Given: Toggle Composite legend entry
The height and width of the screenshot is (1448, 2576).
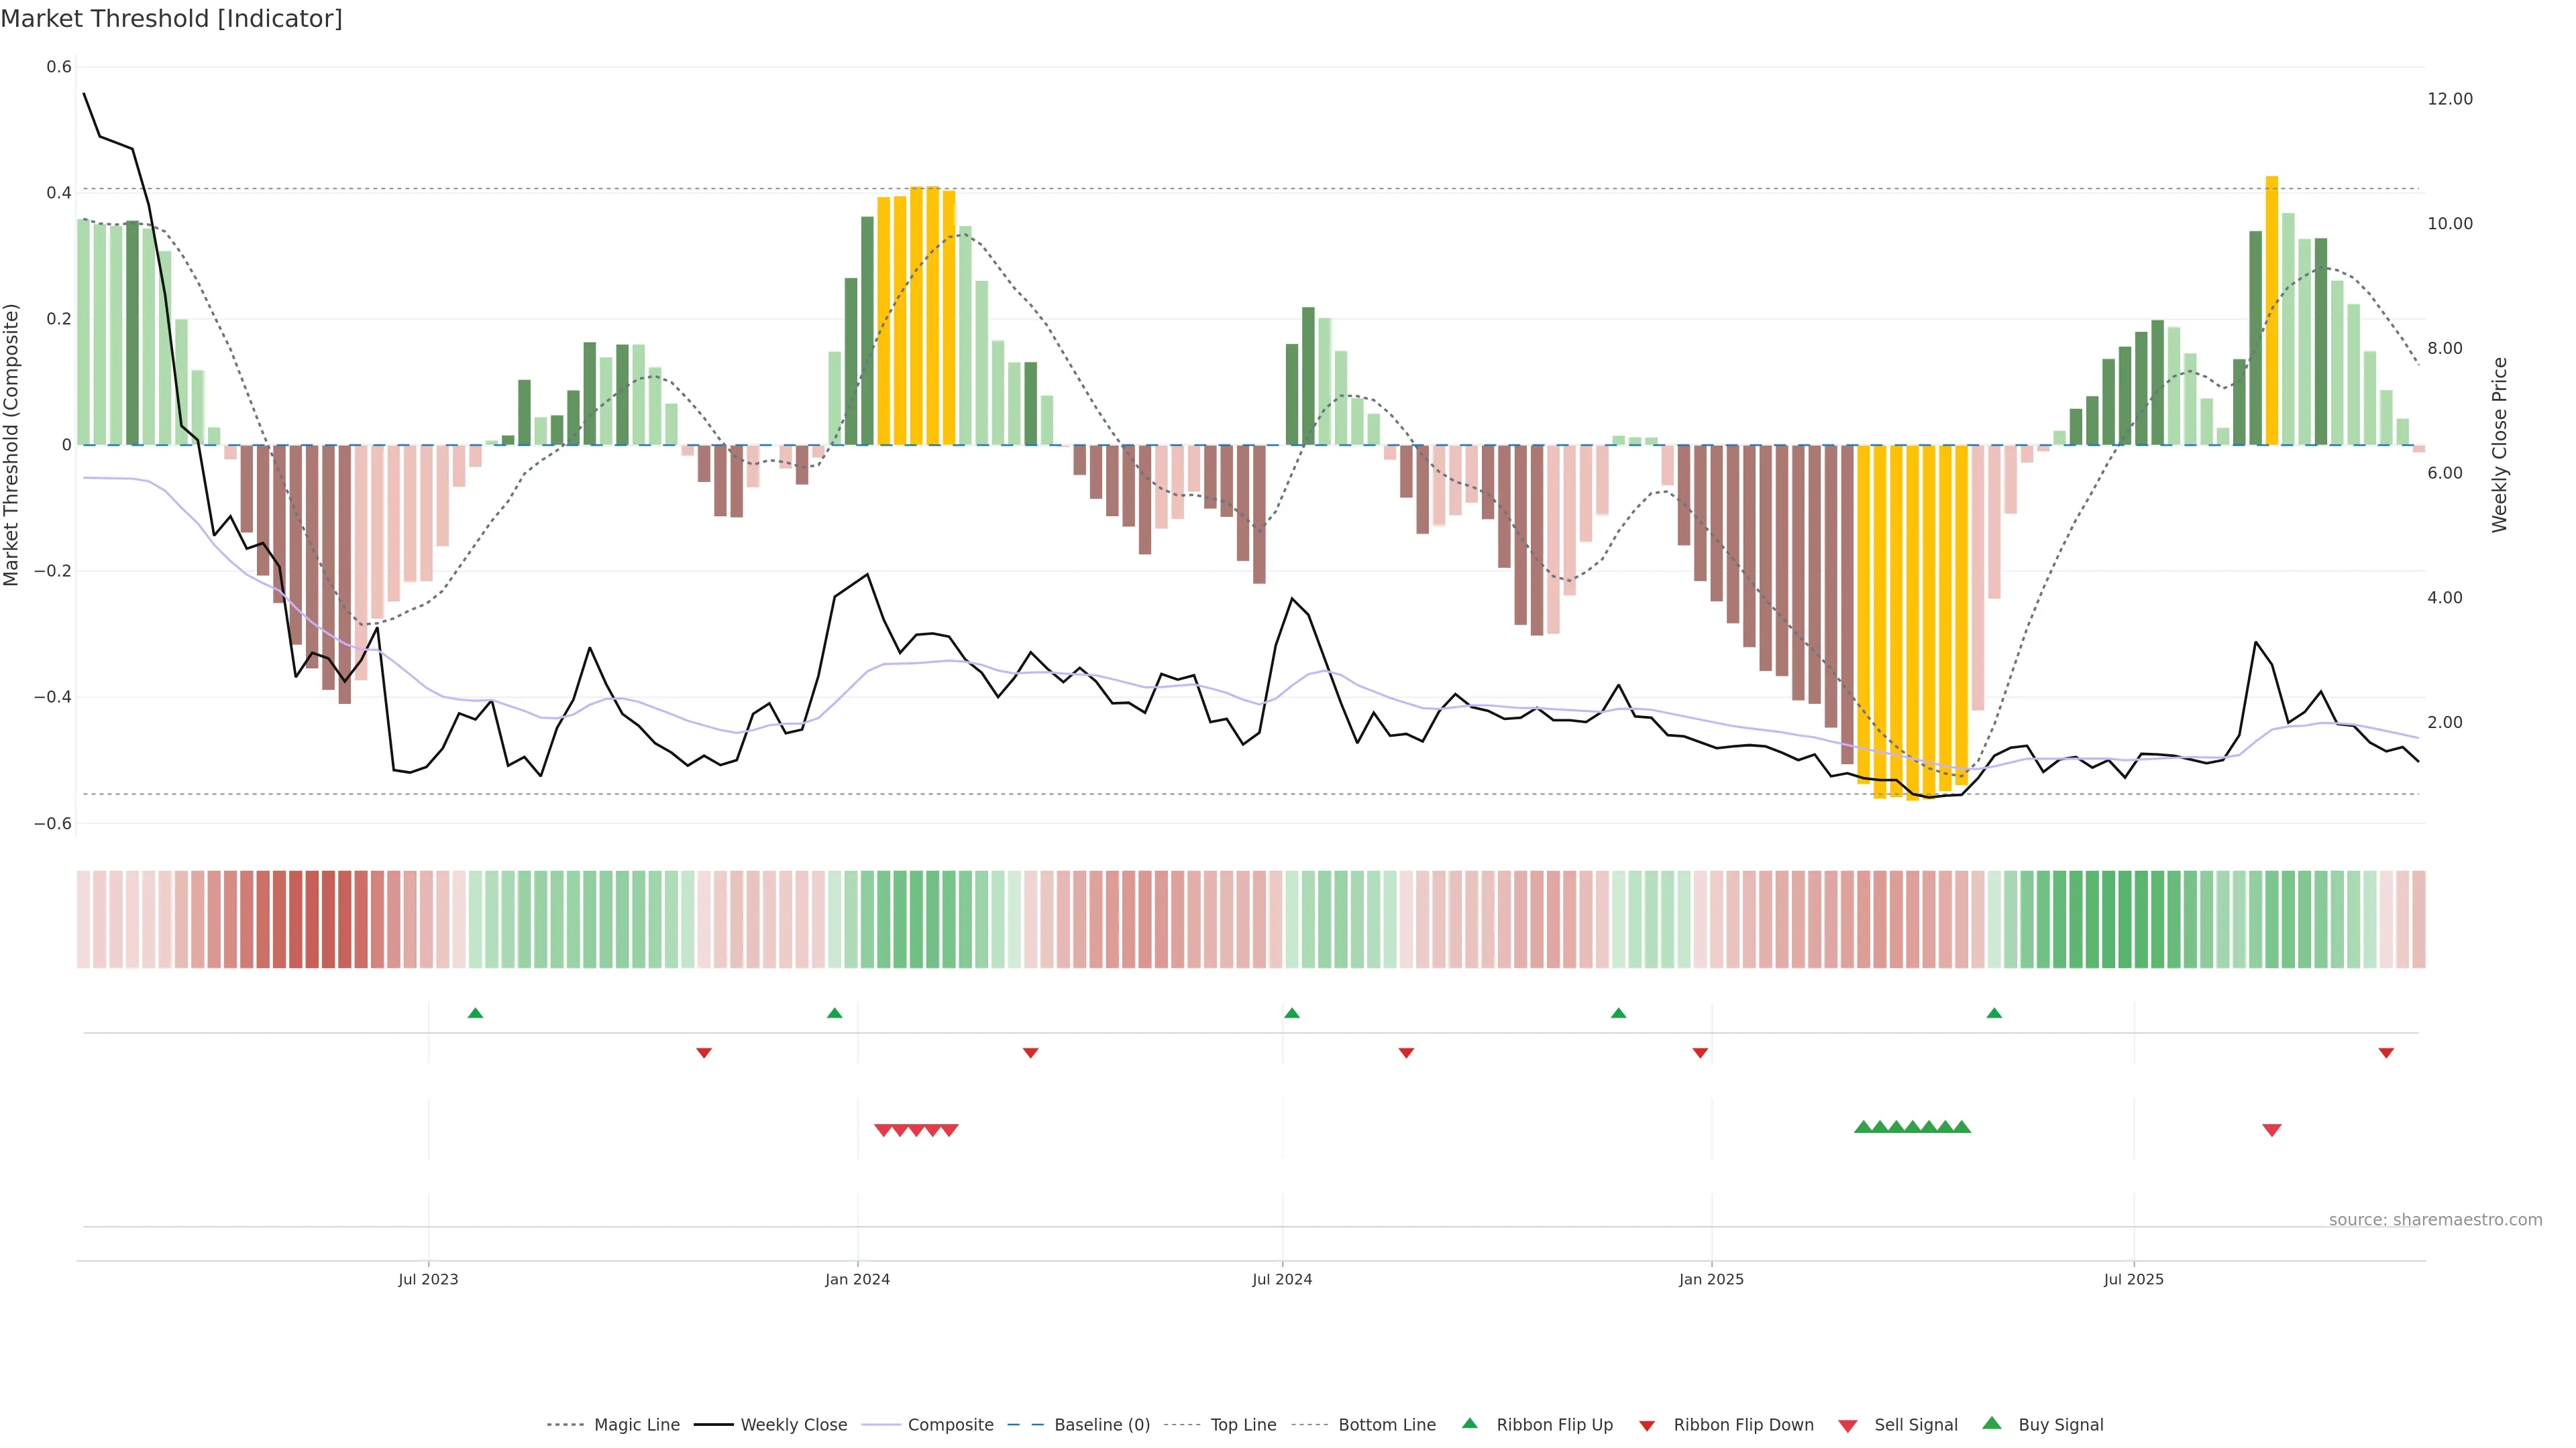Looking at the screenshot, I should point(950,1425).
